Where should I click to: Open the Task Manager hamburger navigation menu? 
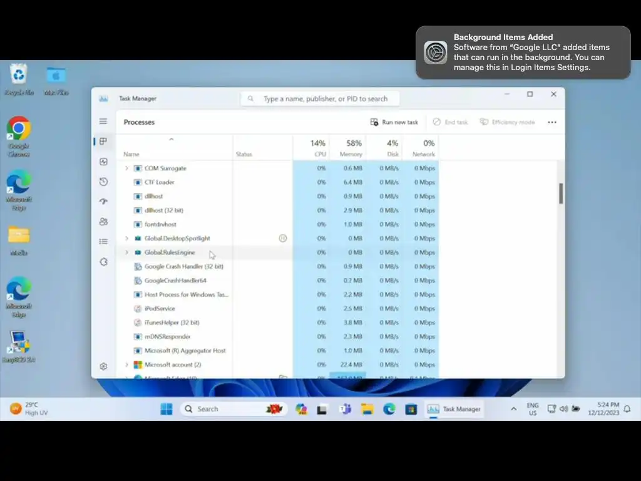103,122
